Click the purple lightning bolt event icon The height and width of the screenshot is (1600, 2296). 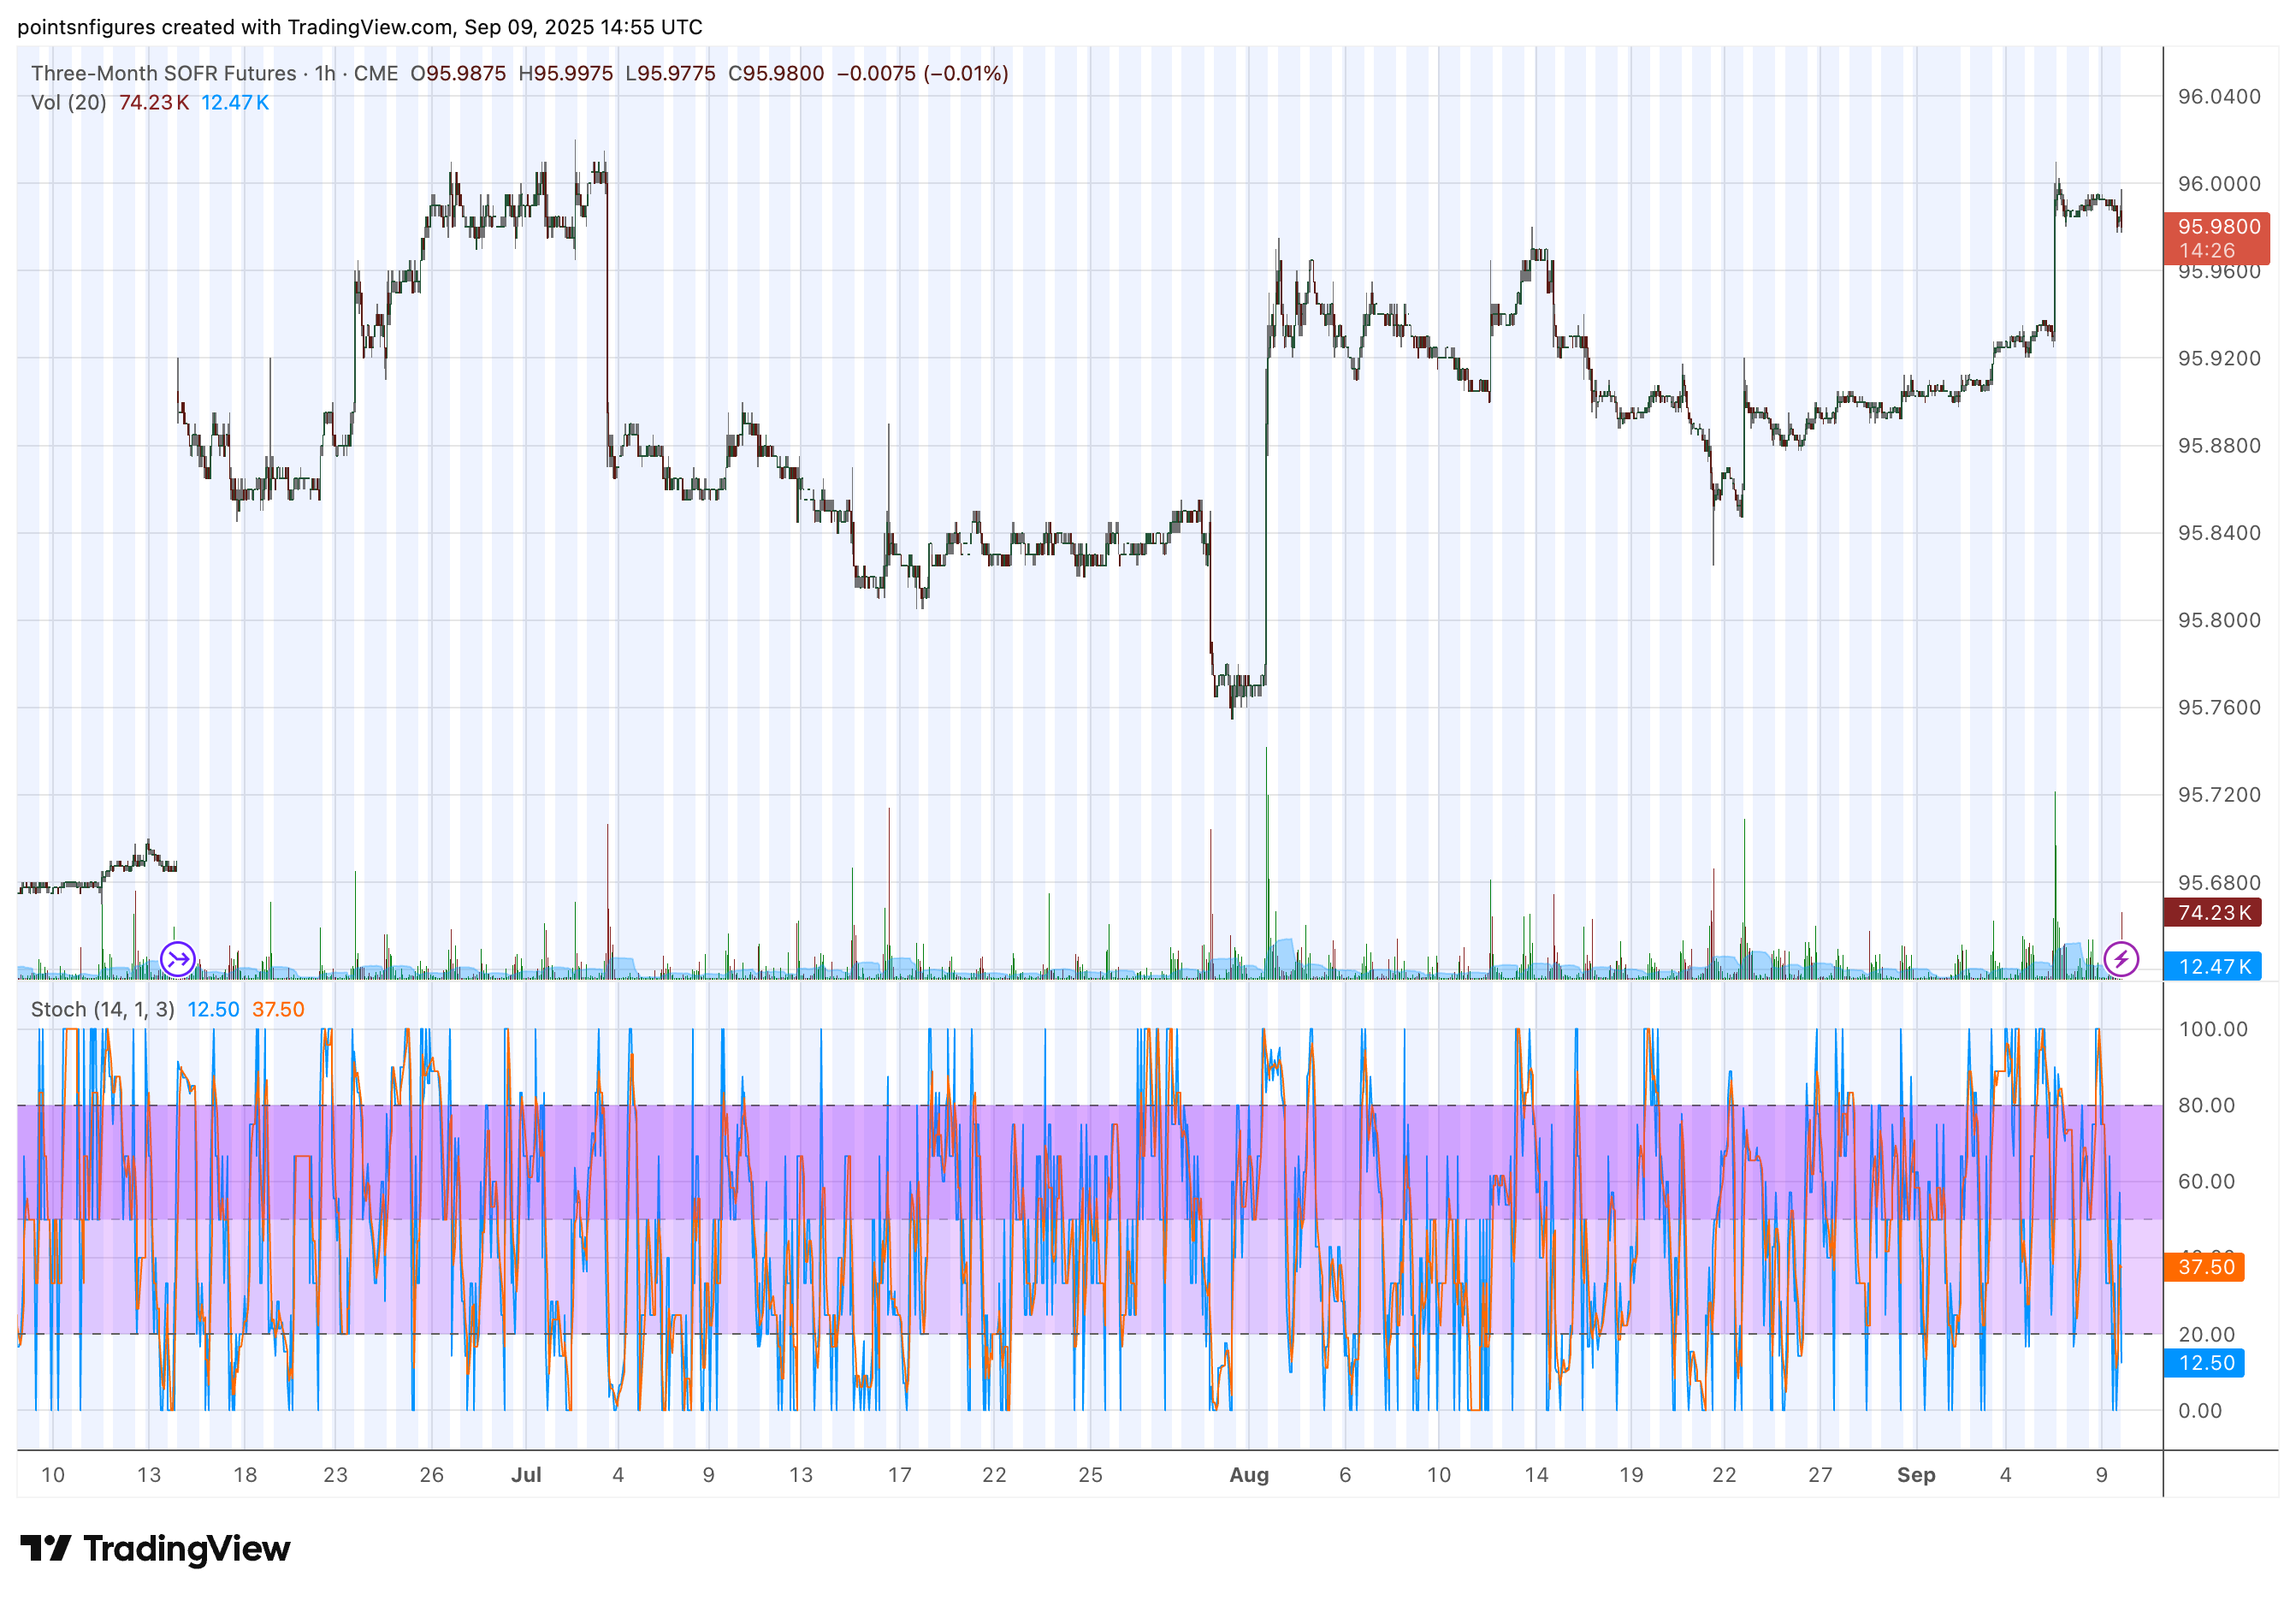coord(2121,960)
